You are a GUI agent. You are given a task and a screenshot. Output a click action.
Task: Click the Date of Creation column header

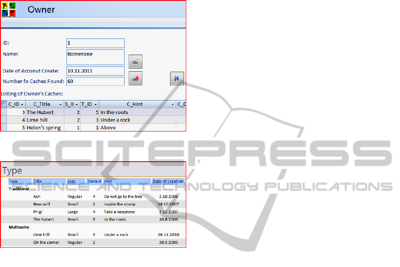168,181
